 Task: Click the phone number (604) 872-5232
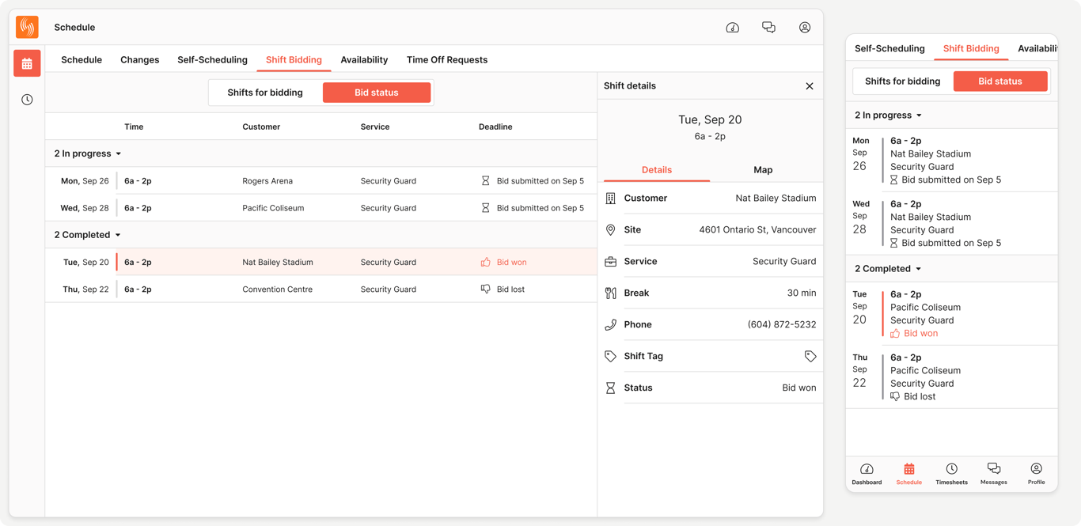[781, 325]
